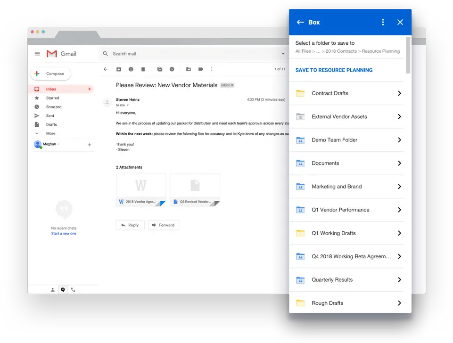The width and height of the screenshot is (453, 343).
Task: Expand Documents folder chevron
Action: [x=399, y=163]
